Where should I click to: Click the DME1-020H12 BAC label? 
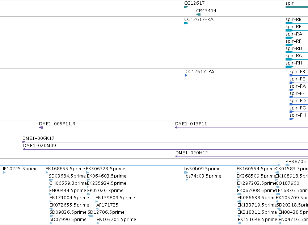[191, 153]
